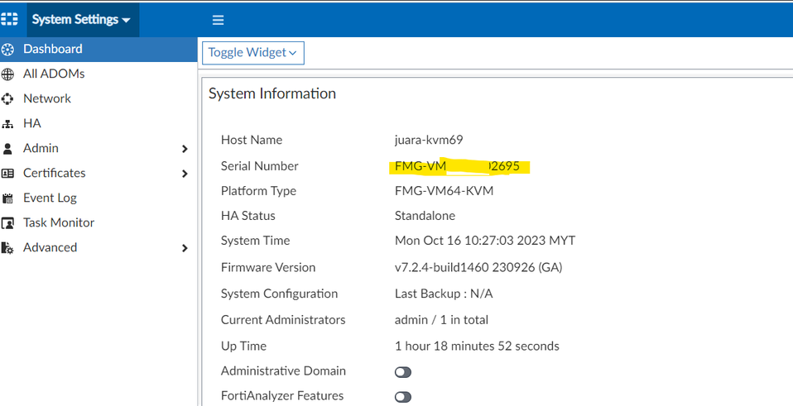Click the All ADOMs globe icon
The width and height of the screenshot is (793, 406).
pyautogui.click(x=8, y=74)
